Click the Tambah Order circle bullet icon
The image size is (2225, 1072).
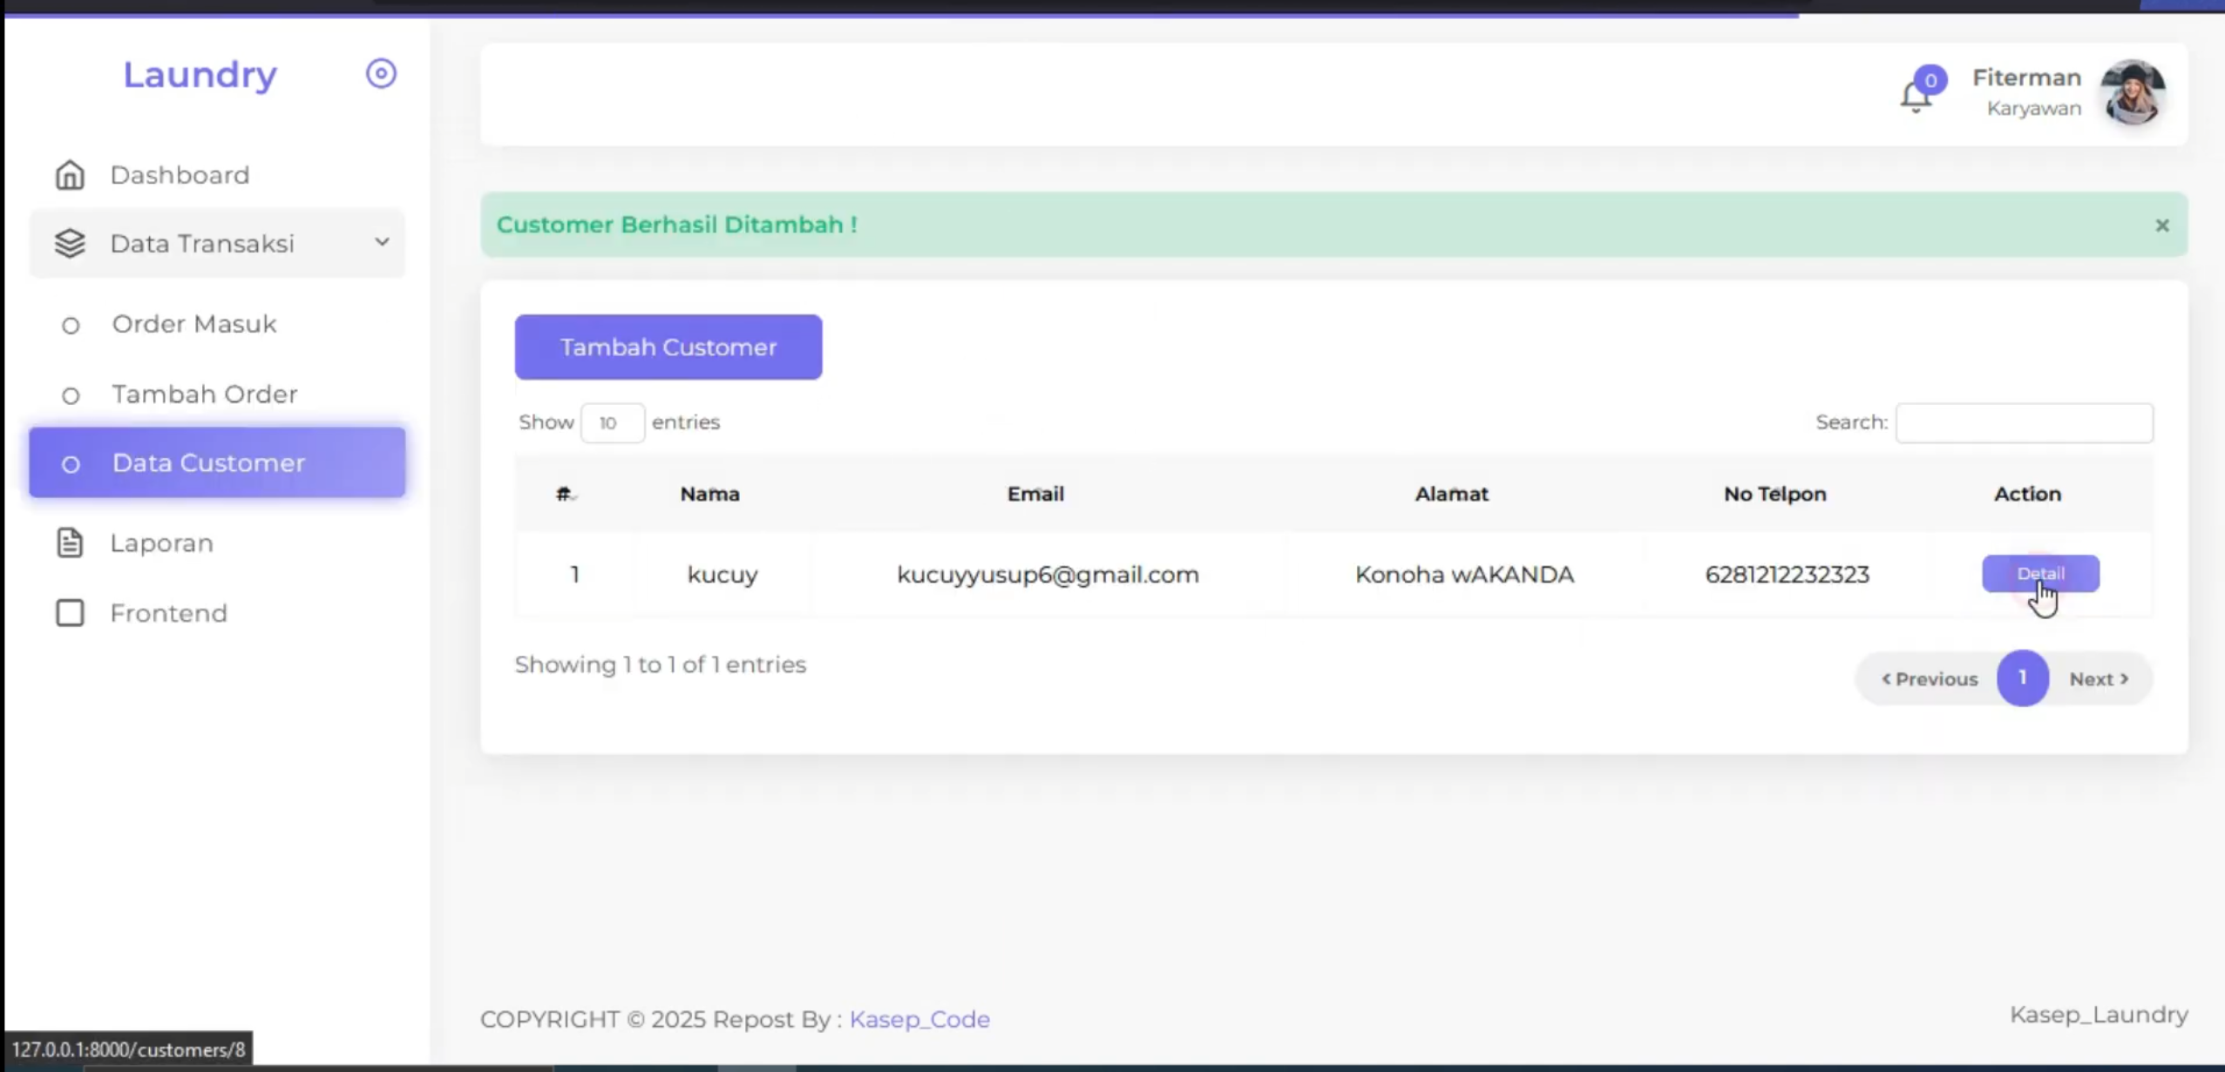tap(71, 396)
